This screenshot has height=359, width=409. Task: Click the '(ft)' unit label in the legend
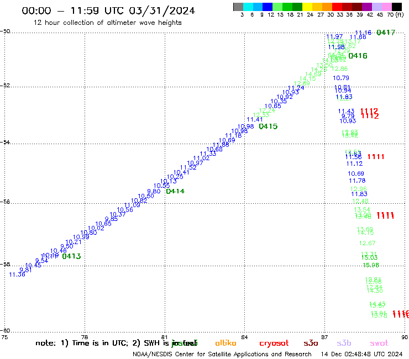pyautogui.click(x=400, y=14)
